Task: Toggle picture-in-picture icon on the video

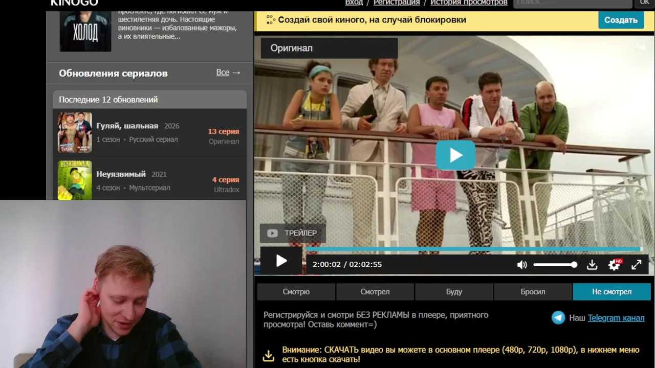Action: pyautogui.click(x=639, y=45)
